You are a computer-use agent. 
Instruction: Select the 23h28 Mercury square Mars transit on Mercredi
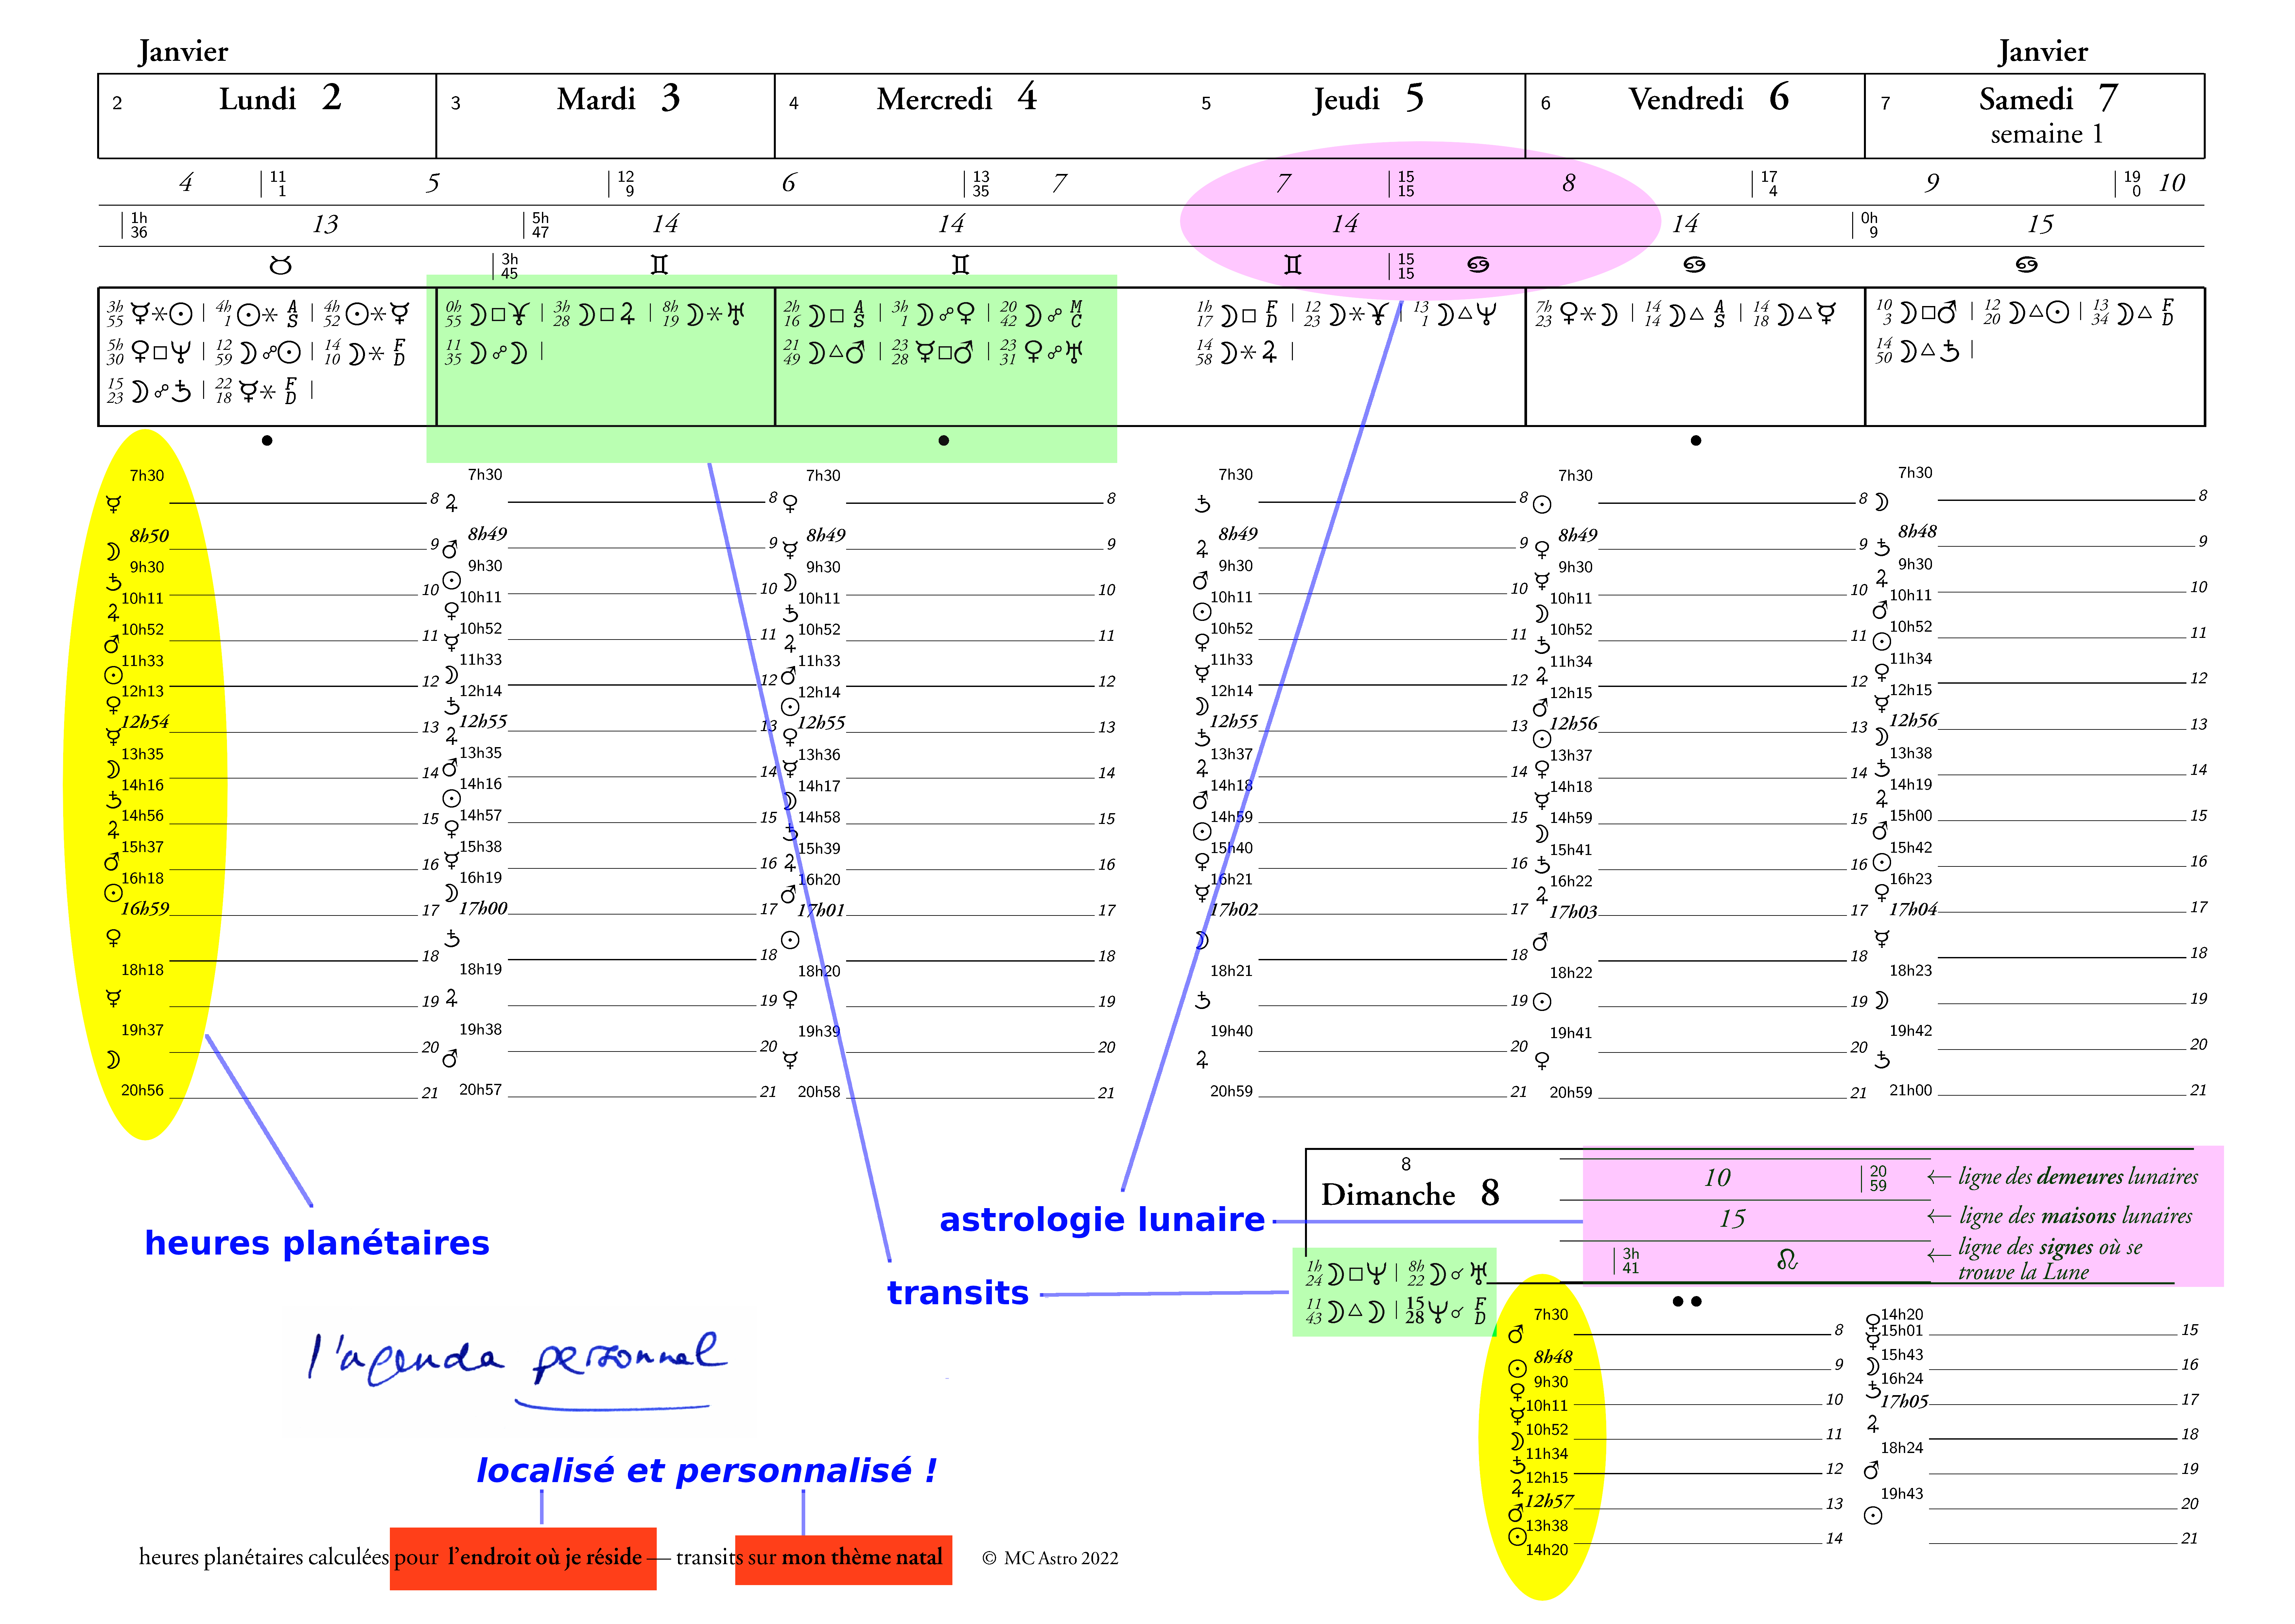coord(933,352)
